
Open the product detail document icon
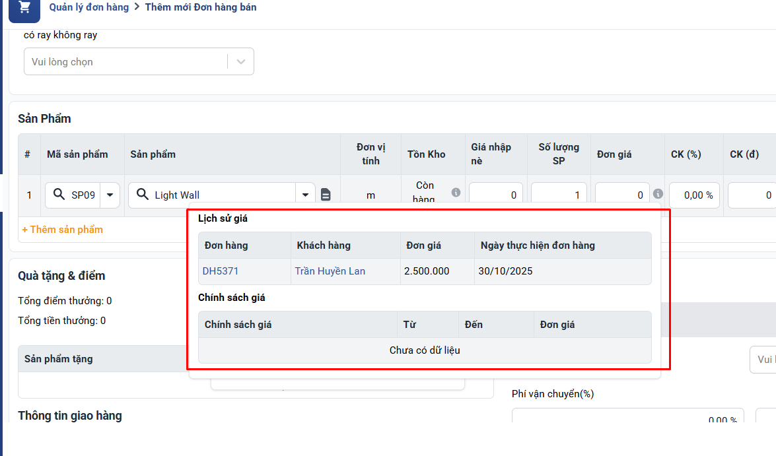[326, 195]
